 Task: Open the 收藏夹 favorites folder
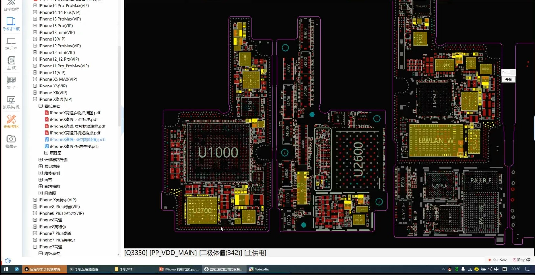pos(11,141)
